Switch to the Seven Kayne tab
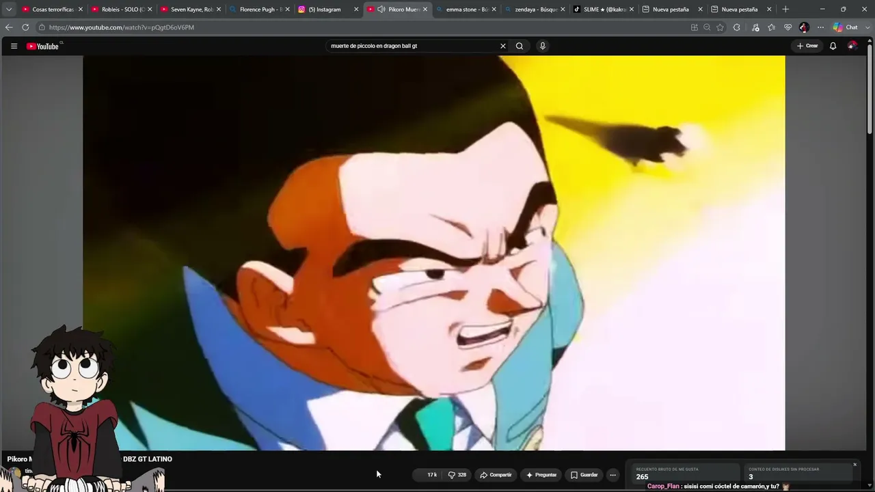 [x=191, y=10]
